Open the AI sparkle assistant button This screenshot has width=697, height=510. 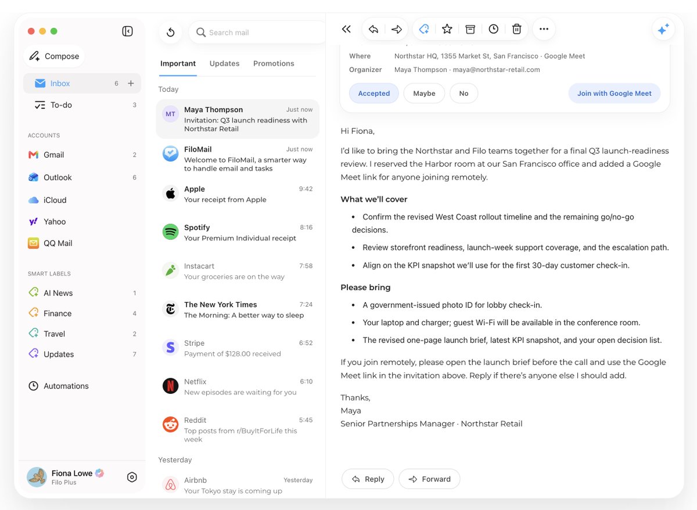coord(663,29)
